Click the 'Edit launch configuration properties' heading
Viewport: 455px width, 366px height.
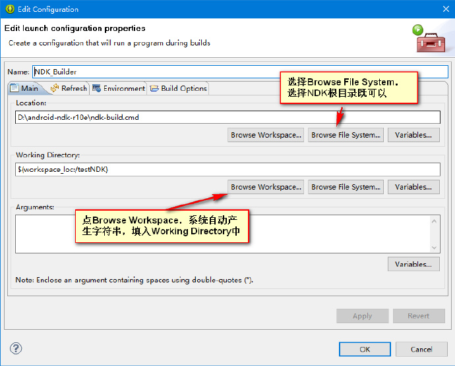pos(75,28)
